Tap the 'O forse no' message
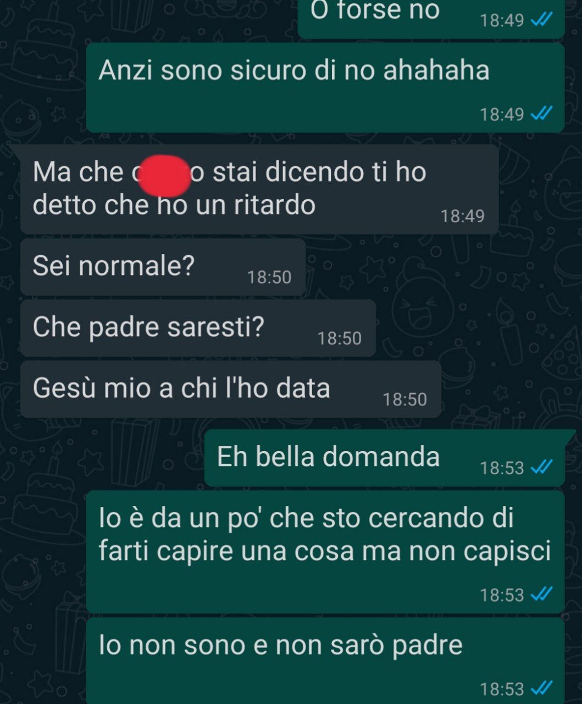 click(x=431, y=16)
